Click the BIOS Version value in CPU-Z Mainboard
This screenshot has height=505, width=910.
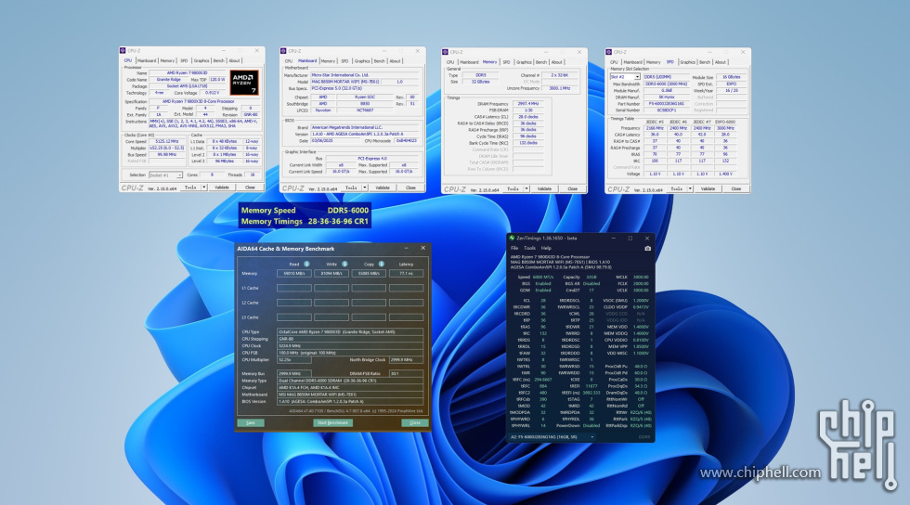pos(364,134)
